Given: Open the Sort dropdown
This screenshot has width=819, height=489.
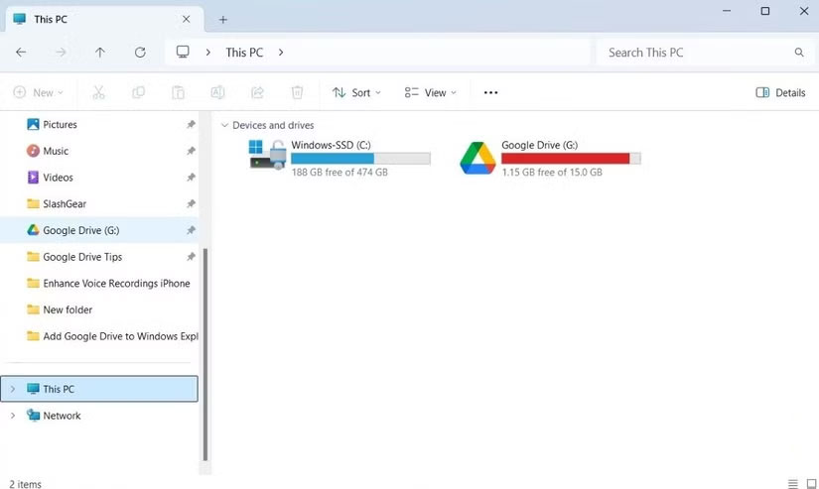Looking at the screenshot, I should [356, 92].
